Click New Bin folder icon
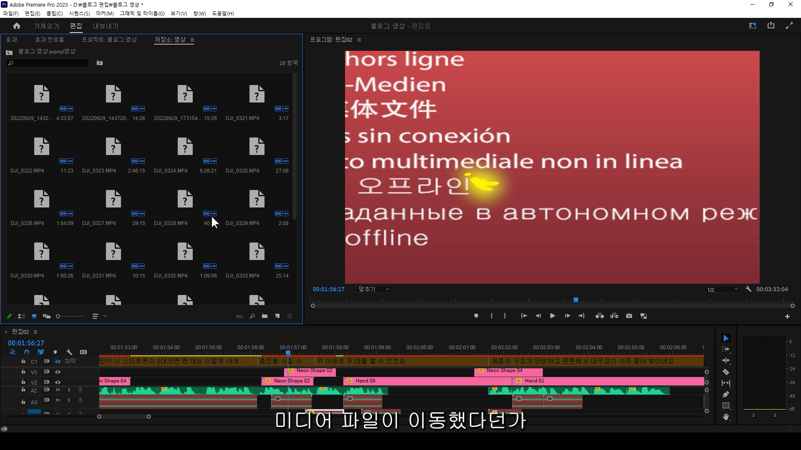 pos(264,316)
